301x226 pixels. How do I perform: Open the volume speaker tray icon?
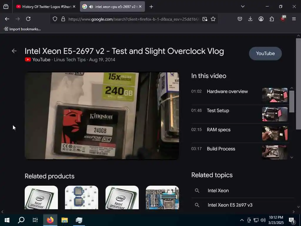[263, 220]
